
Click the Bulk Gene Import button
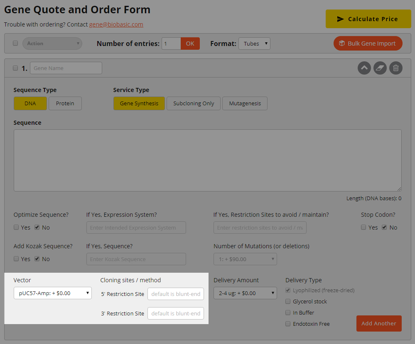click(368, 44)
